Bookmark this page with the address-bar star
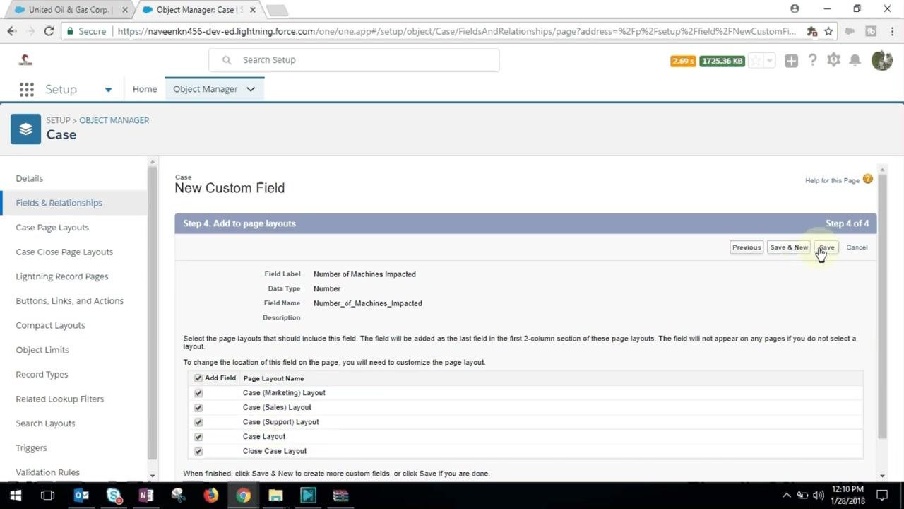Image resolution: width=904 pixels, height=509 pixels. pos(828,31)
